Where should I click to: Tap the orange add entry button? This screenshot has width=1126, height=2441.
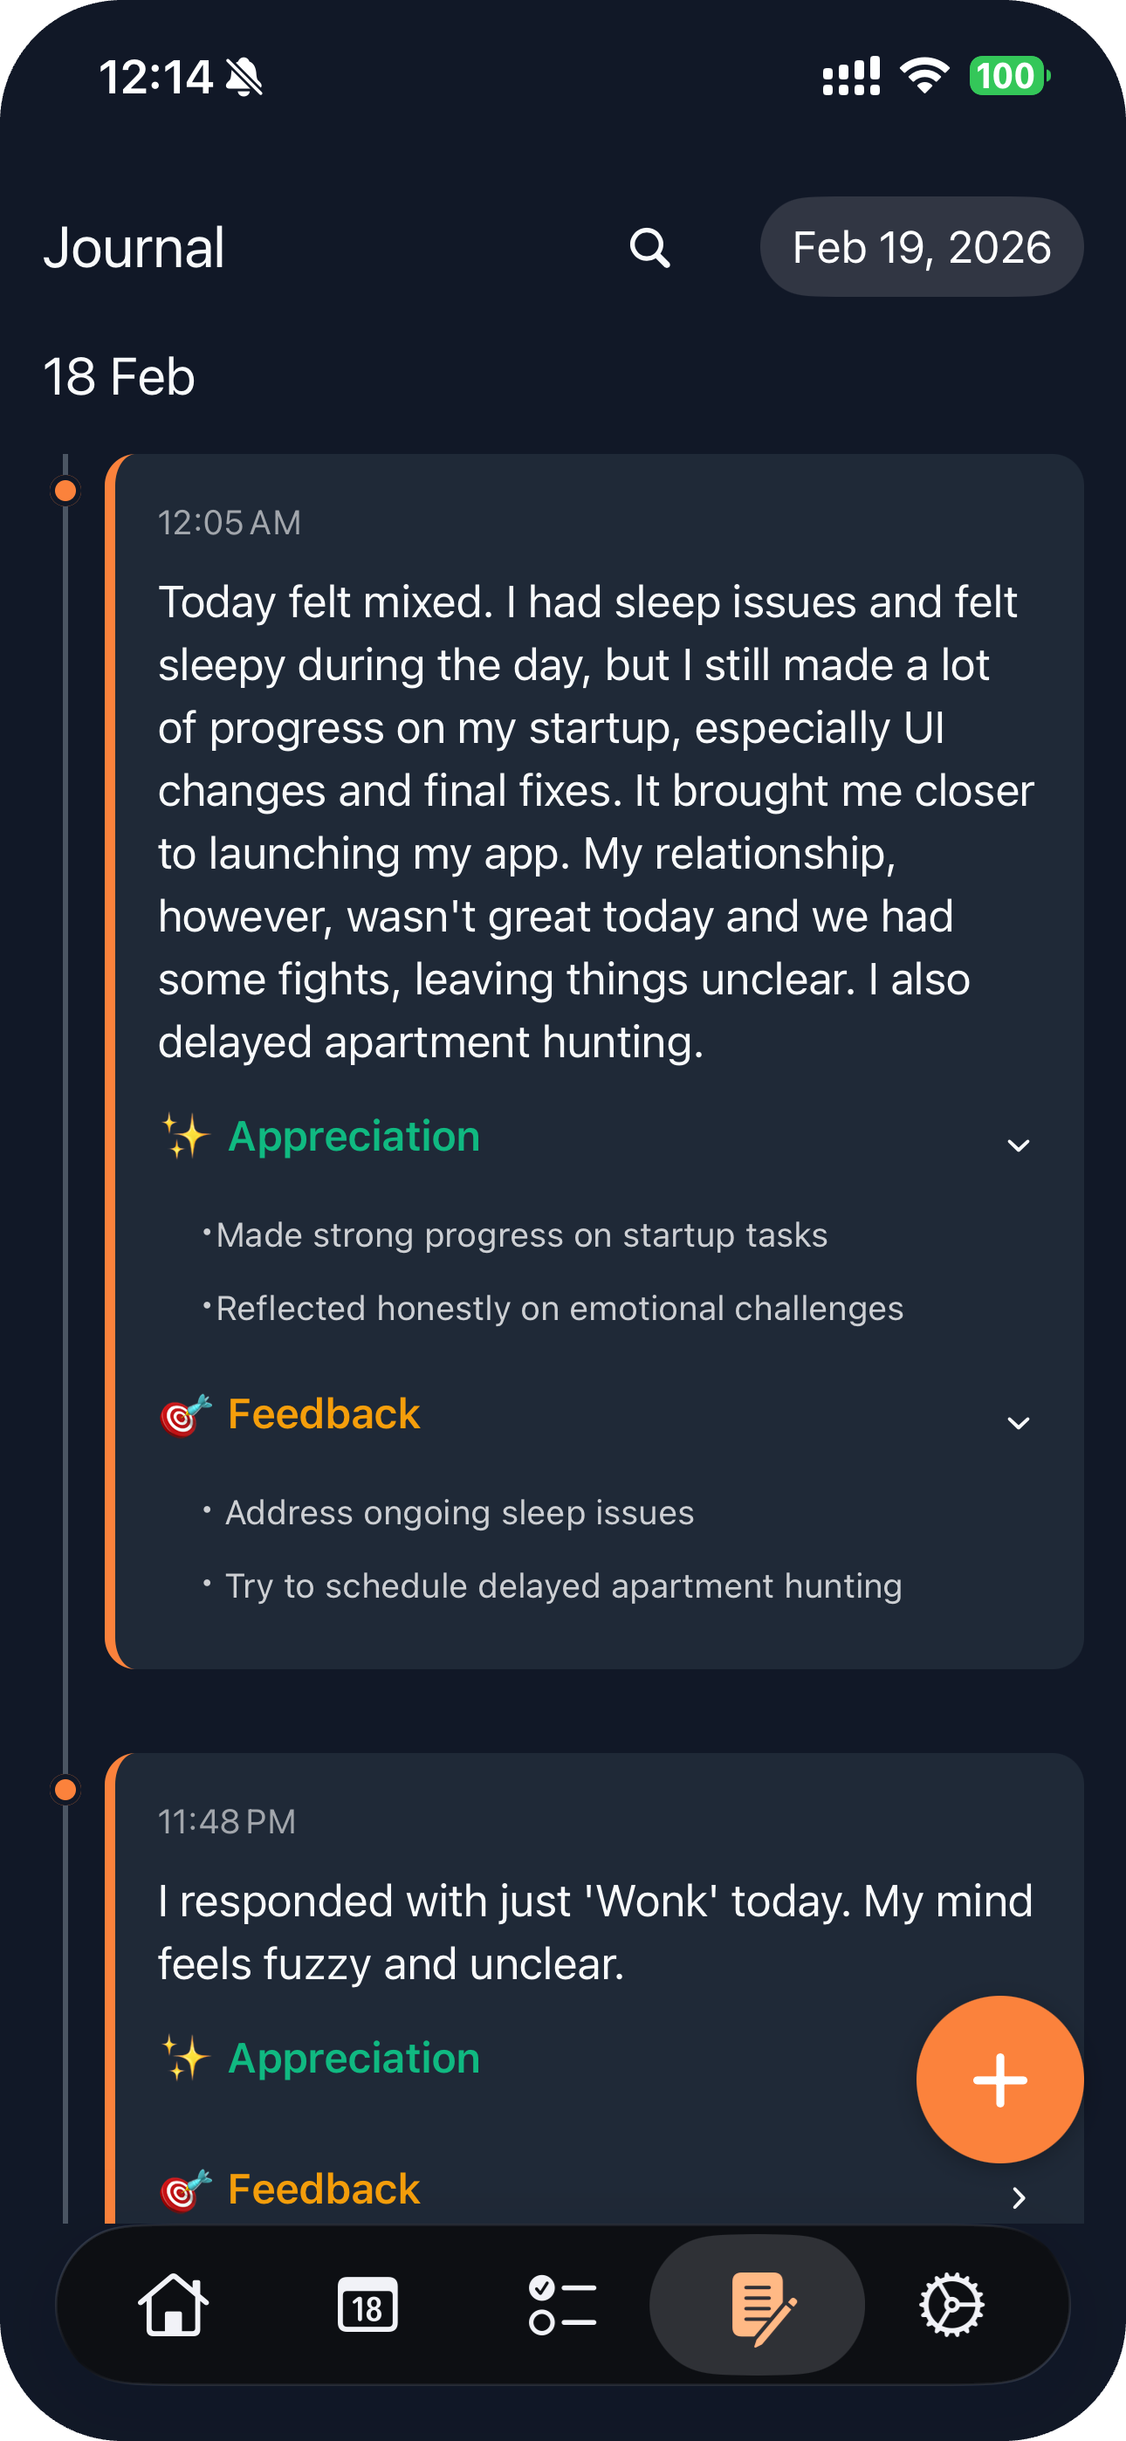pos(999,2079)
